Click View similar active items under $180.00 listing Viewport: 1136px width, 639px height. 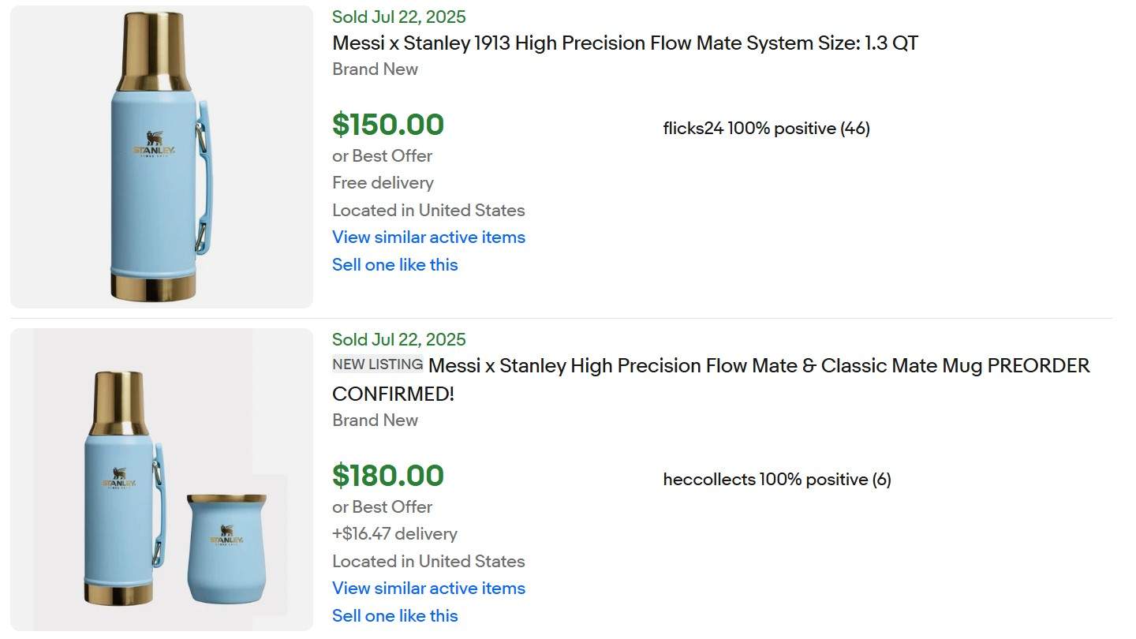(x=428, y=589)
